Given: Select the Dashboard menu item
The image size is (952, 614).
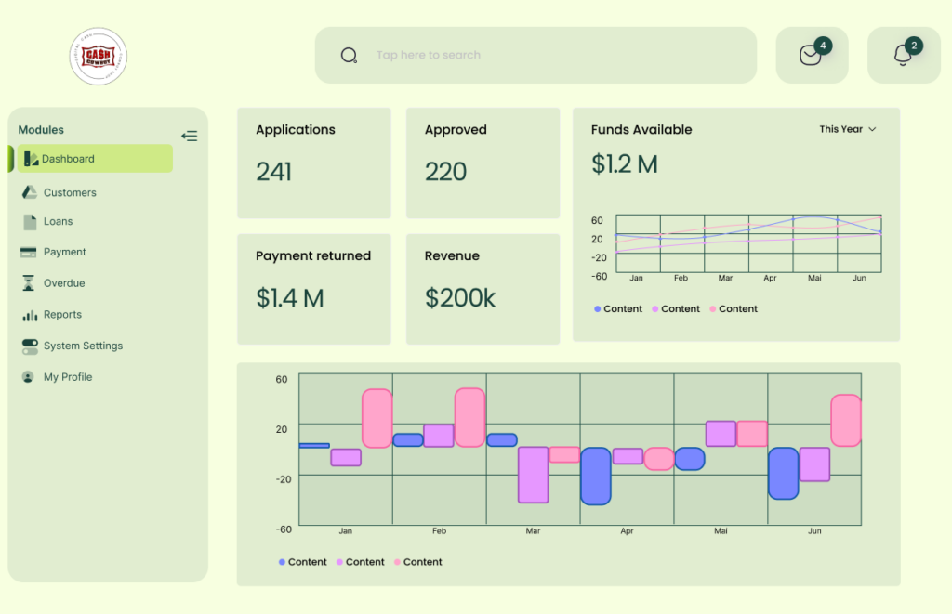Looking at the screenshot, I should 95,158.
